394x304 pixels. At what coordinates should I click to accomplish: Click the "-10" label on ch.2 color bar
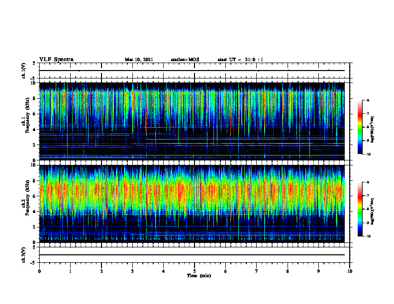tap(368, 236)
